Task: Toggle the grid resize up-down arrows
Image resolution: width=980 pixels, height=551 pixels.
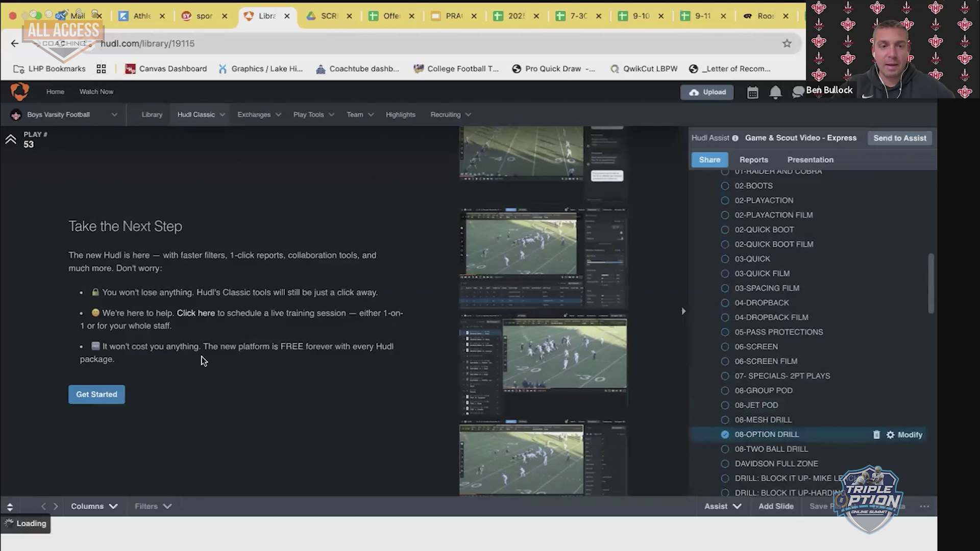Action: click(x=10, y=506)
